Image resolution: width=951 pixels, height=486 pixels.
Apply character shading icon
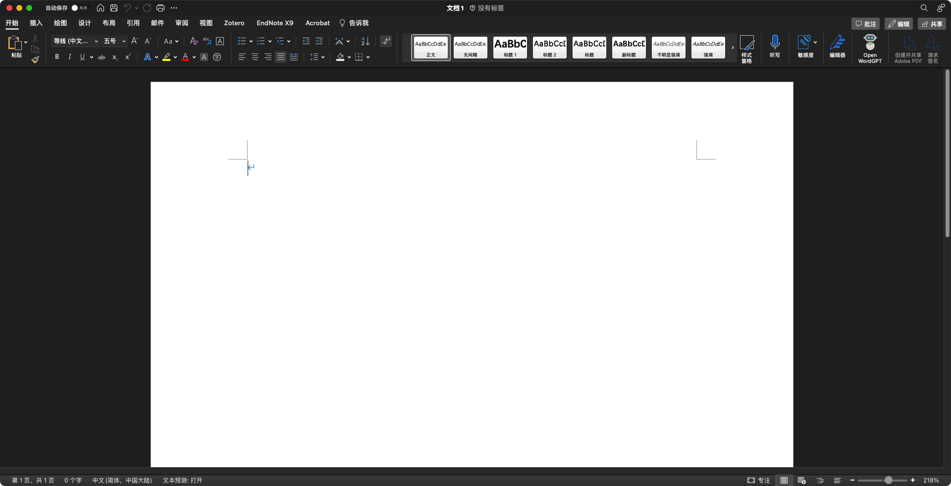coord(204,57)
